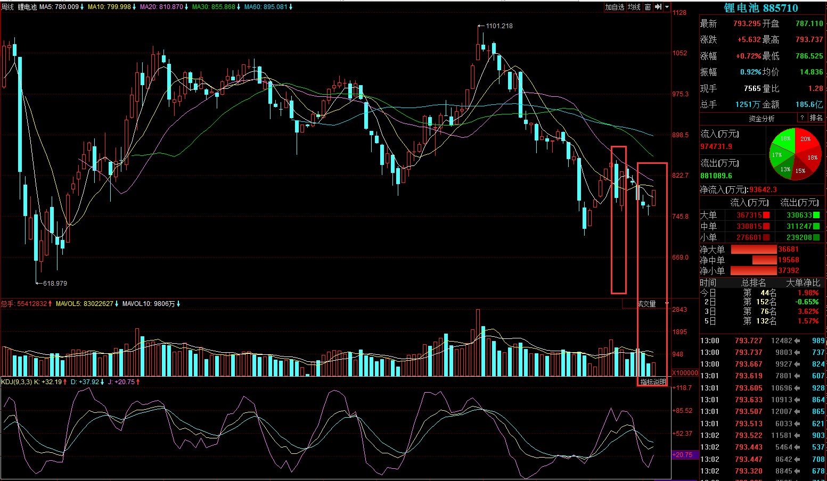Toggle the 均线 moving average lines button
The width and height of the screenshot is (827, 481).
tap(634, 7)
